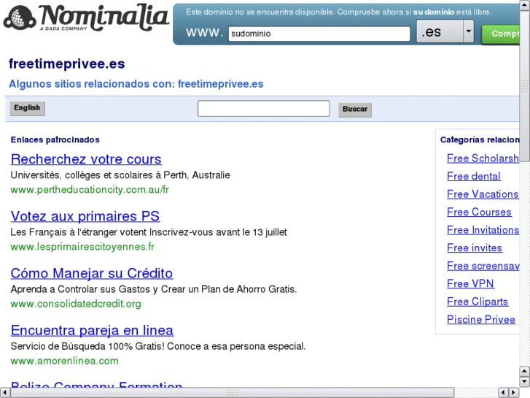Click the green Comprobar button
This screenshot has width=530, height=398.
click(x=501, y=34)
